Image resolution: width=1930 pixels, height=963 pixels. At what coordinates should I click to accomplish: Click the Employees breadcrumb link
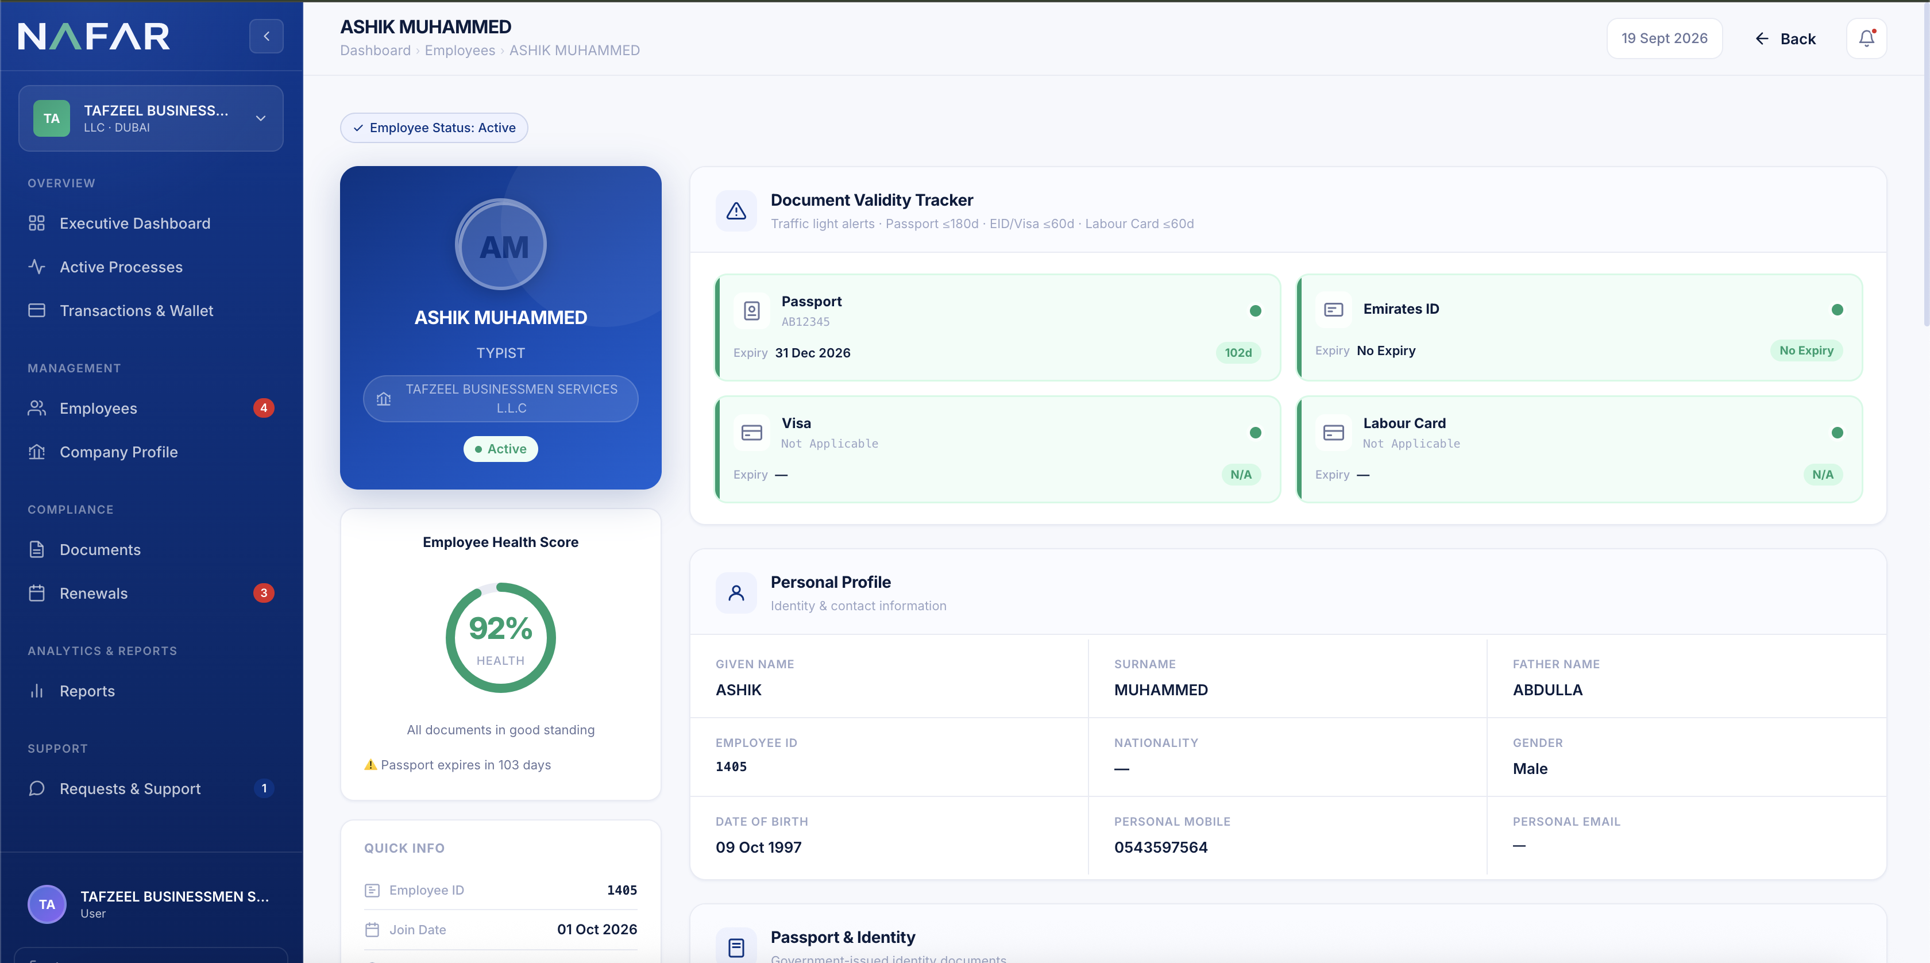(460, 50)
